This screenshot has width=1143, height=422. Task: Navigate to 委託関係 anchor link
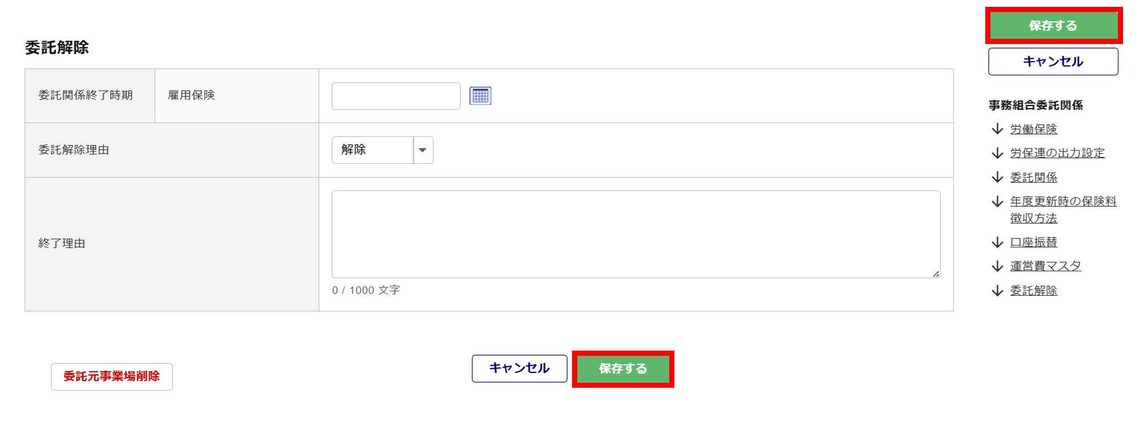pyautogui.click(x=1033, y=178)
